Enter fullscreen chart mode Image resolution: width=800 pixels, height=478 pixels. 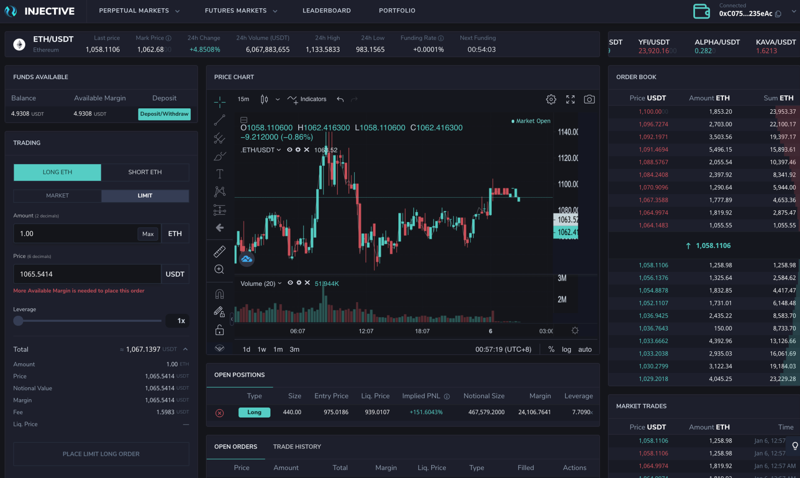tap(570, 99)
